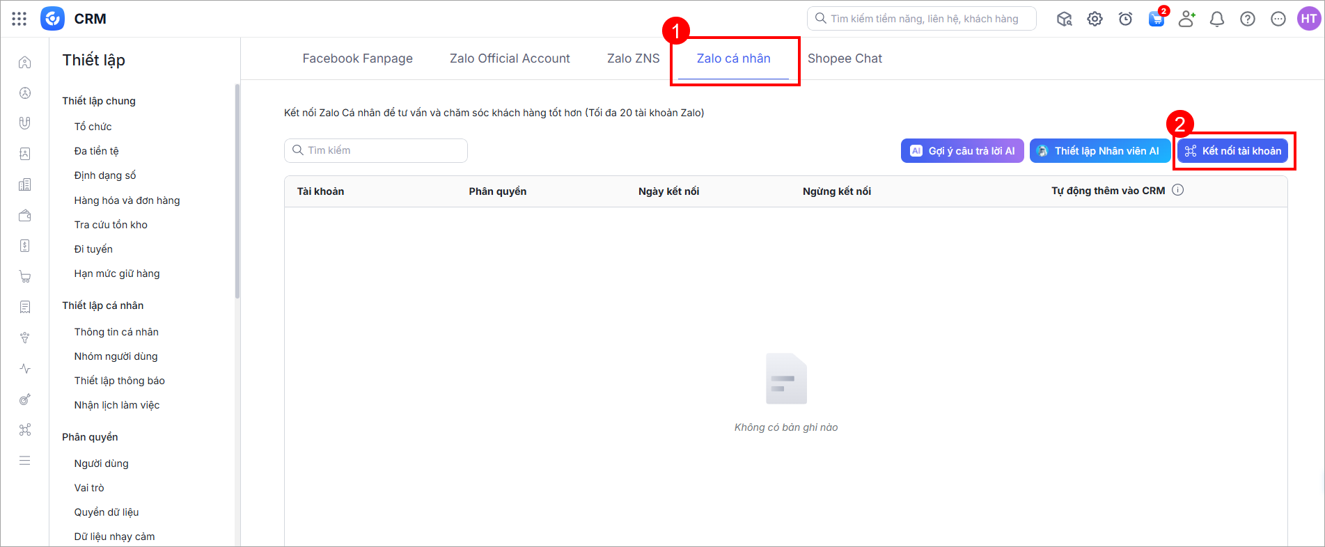Open the settings gear icon in header

coord(1095,19)
